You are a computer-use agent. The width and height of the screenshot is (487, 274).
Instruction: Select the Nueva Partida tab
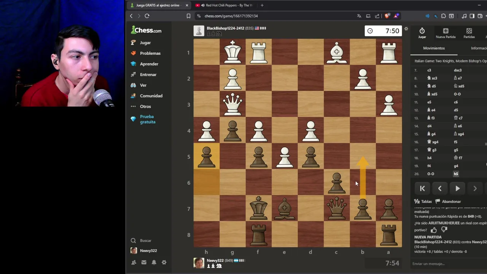[x=446, y=33]
